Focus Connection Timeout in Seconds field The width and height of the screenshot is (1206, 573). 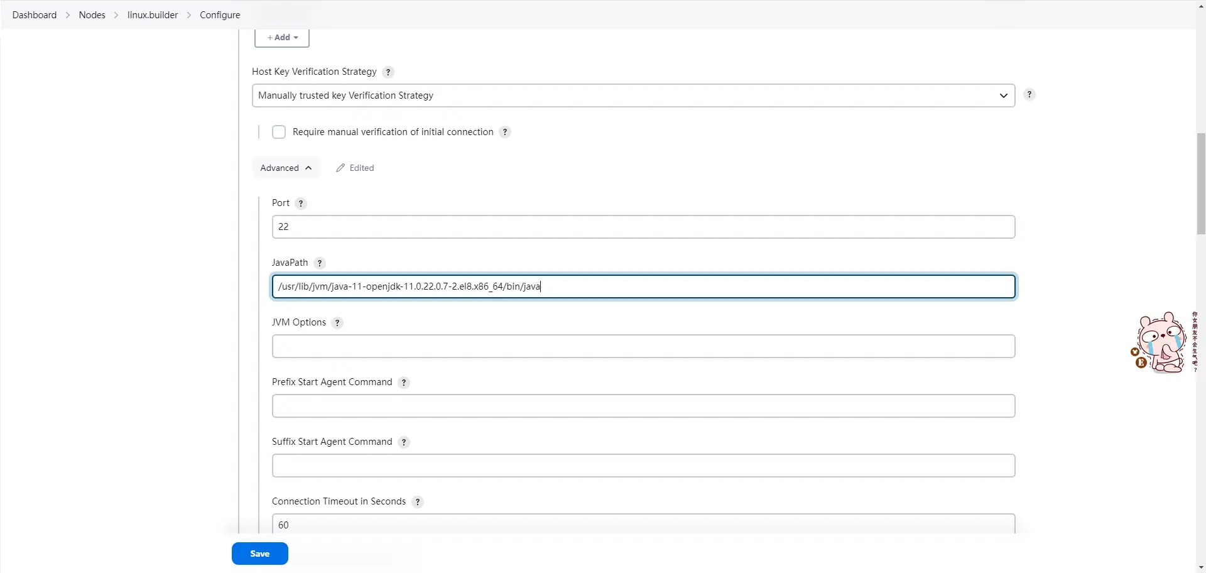643,524
